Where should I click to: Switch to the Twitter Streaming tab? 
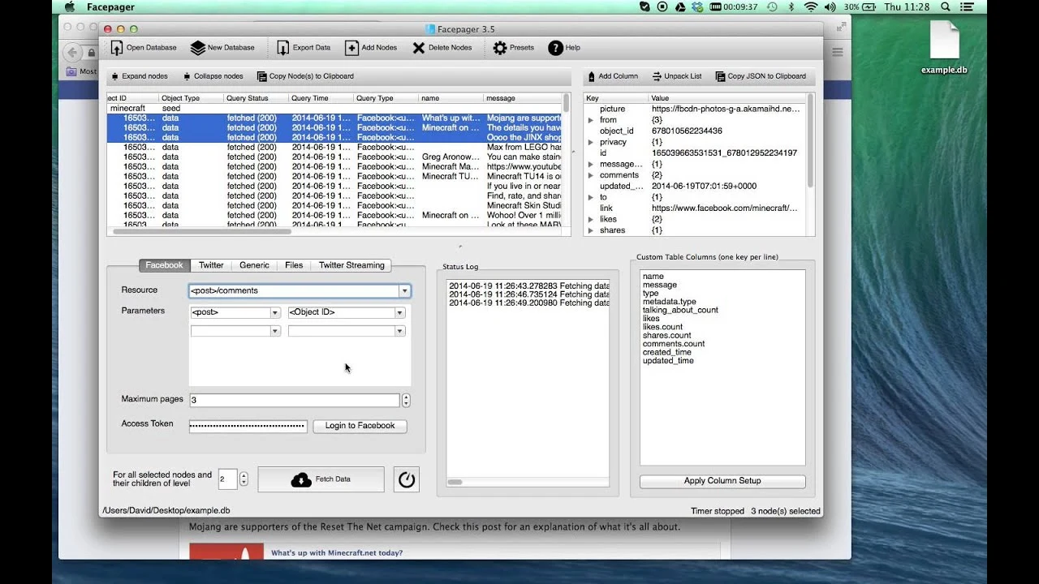pos(351,265)
